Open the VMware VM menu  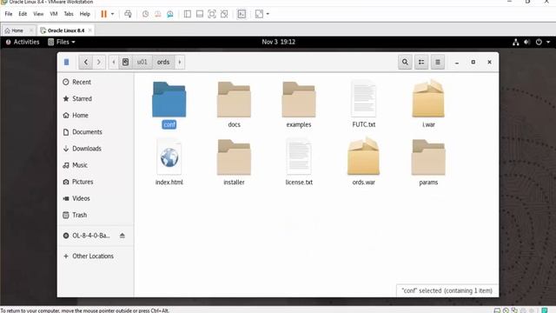pos(54,14)
